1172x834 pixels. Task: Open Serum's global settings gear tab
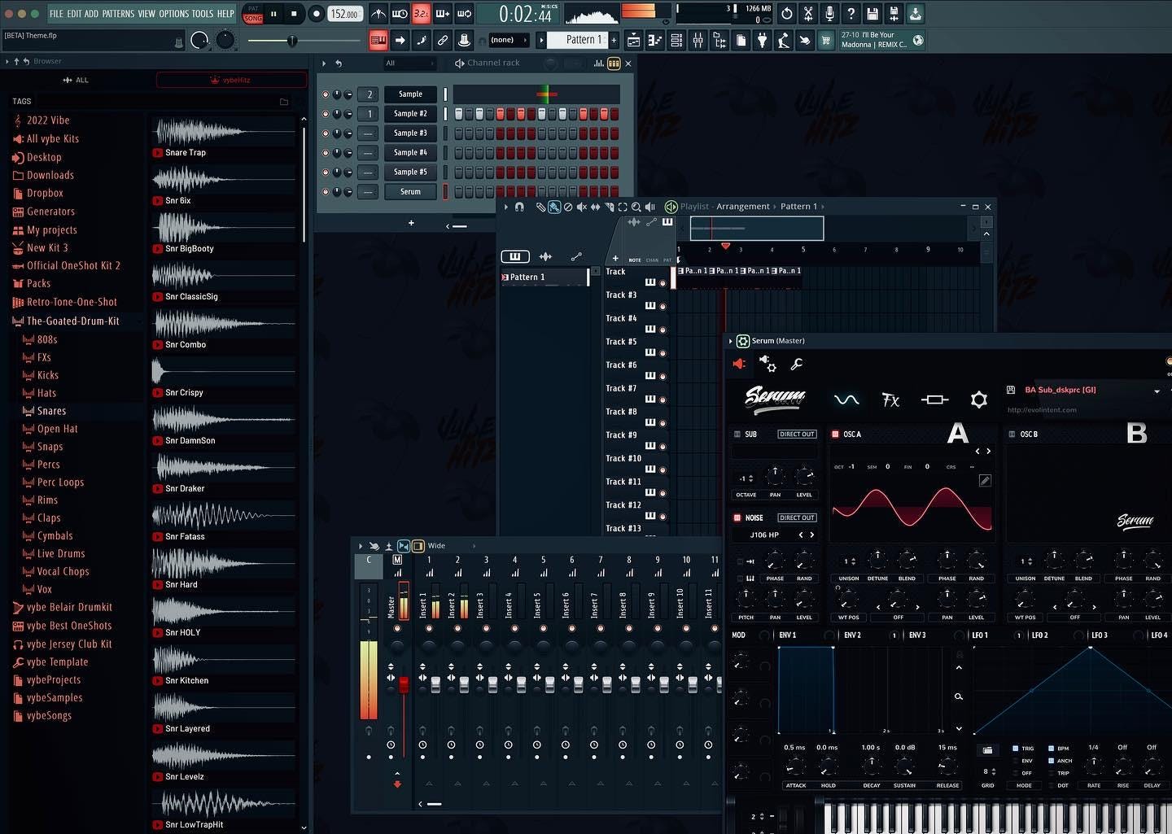978,400
